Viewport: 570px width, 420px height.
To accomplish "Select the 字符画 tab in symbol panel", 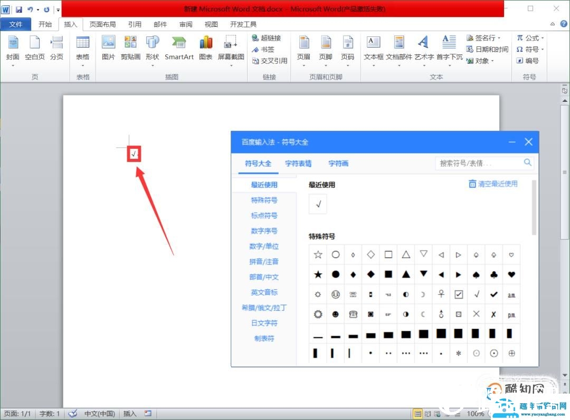I will (338, 164).
